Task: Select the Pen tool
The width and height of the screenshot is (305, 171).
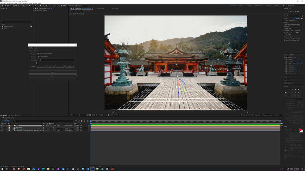Action: click(x=30, y=5)
